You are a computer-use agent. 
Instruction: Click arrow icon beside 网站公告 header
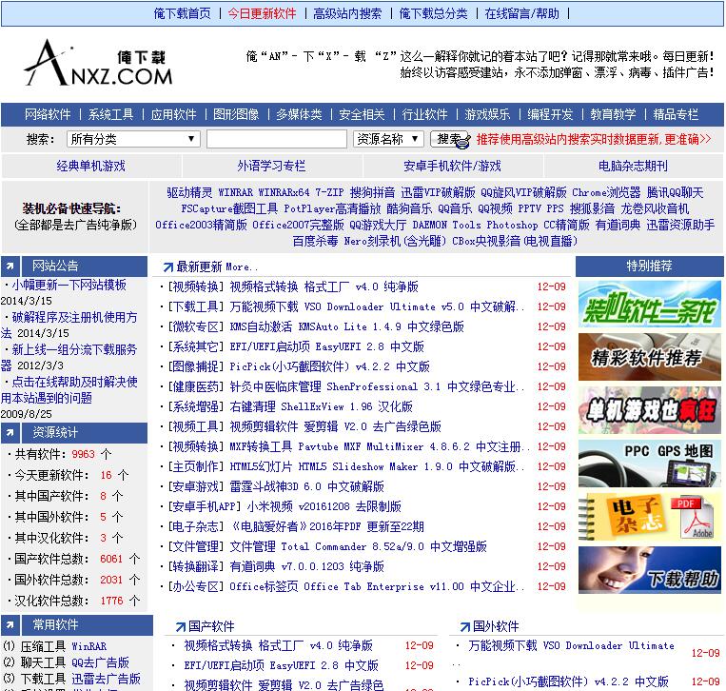pos(10,267)
